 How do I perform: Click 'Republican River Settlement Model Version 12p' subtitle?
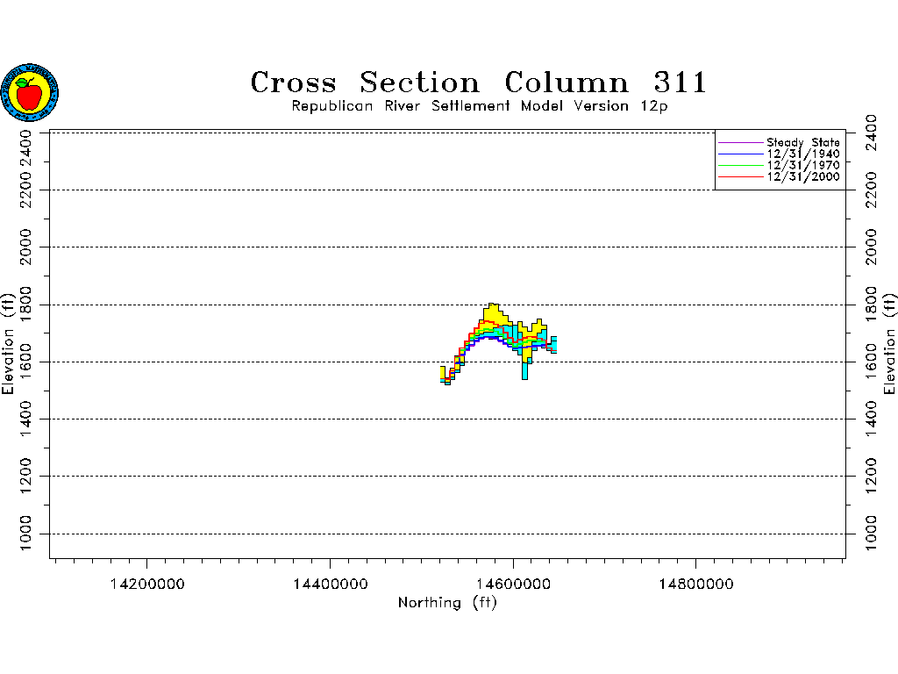point(480,106)
